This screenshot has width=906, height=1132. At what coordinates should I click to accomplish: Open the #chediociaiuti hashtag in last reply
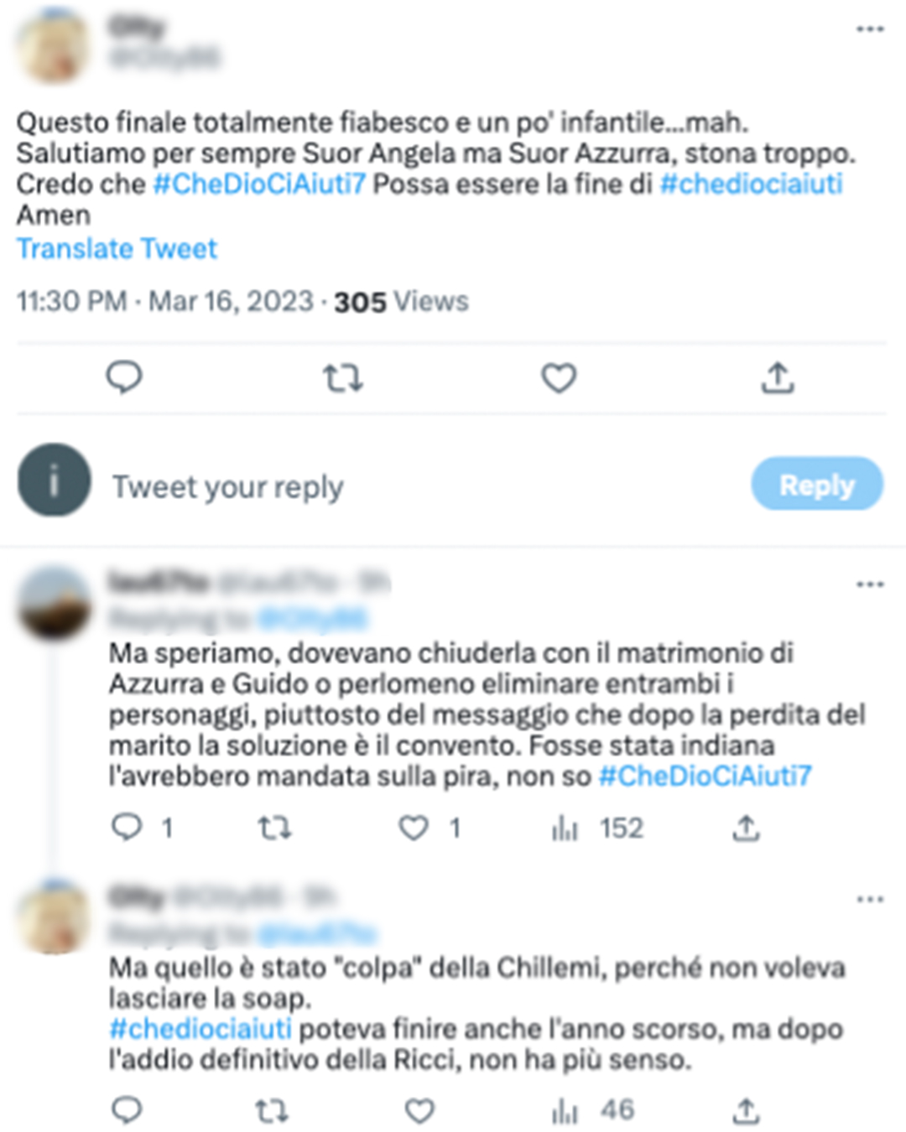coord(200,1028)
